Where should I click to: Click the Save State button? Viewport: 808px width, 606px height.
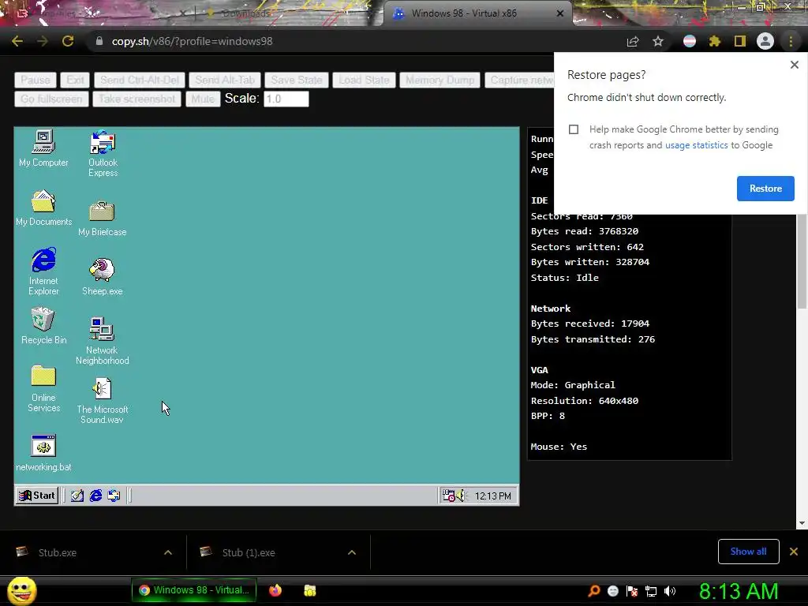[x=297, y=80]
